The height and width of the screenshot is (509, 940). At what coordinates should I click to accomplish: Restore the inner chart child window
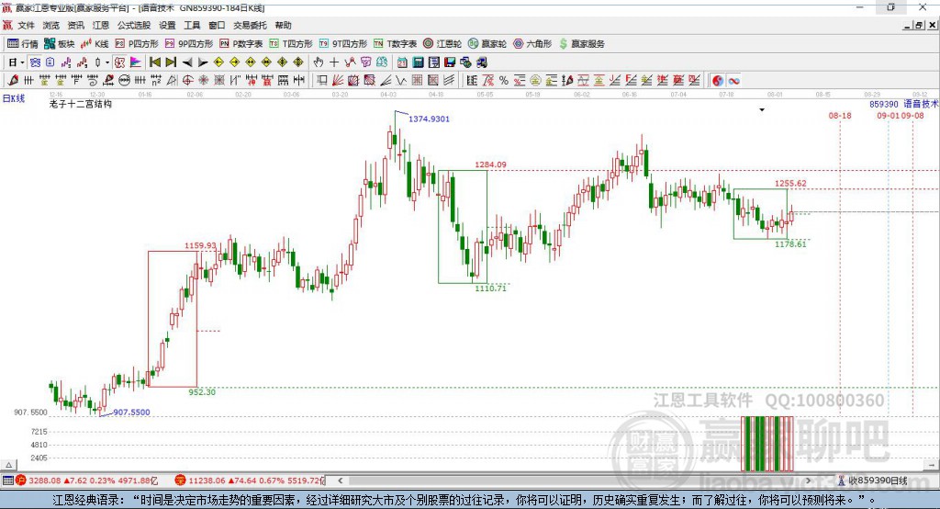(919, 25)
